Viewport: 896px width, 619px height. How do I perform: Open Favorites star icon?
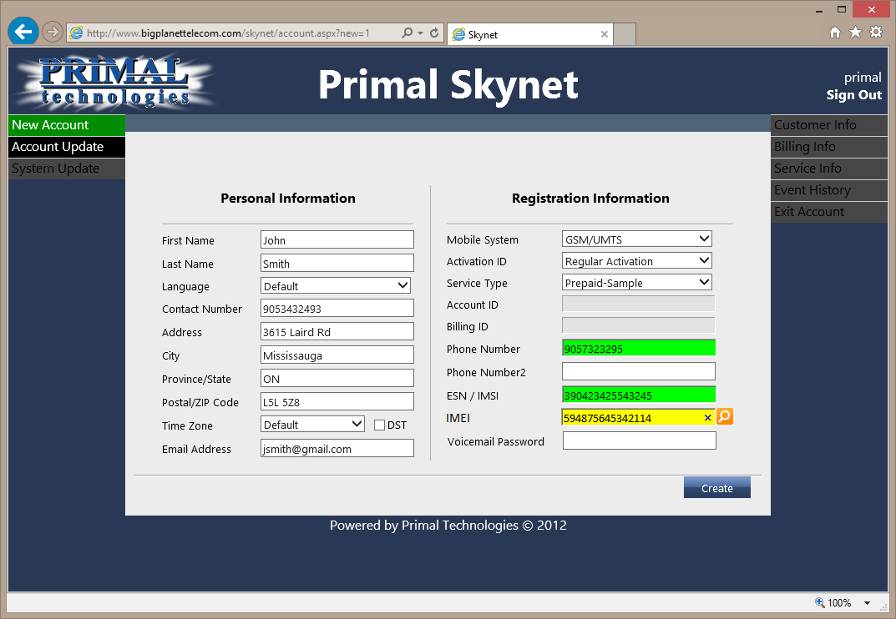click(x=855, y=33)
